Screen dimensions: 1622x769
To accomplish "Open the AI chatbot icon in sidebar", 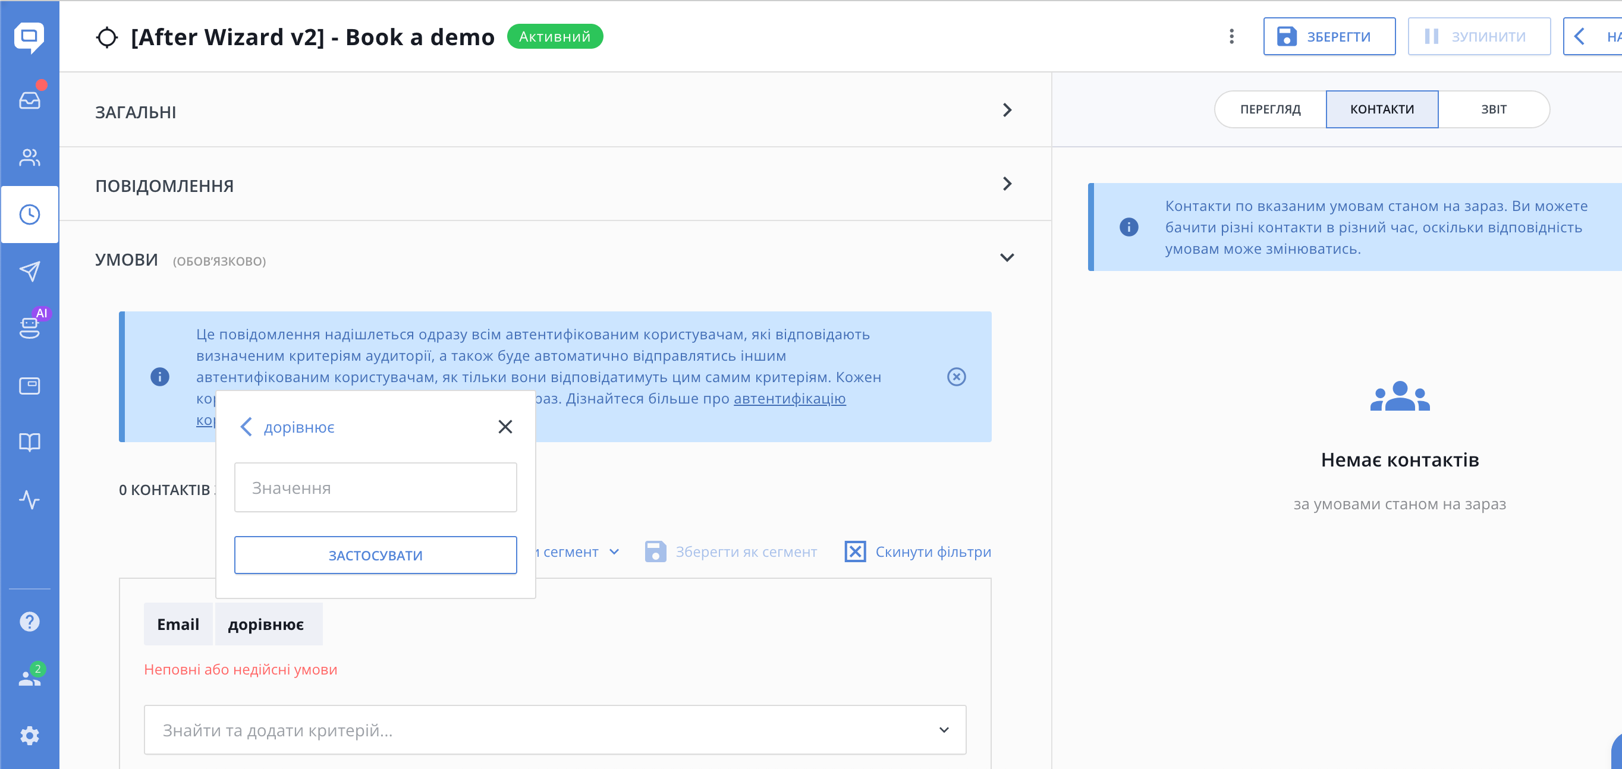I will pyautogui.click(x=29, y=327).
